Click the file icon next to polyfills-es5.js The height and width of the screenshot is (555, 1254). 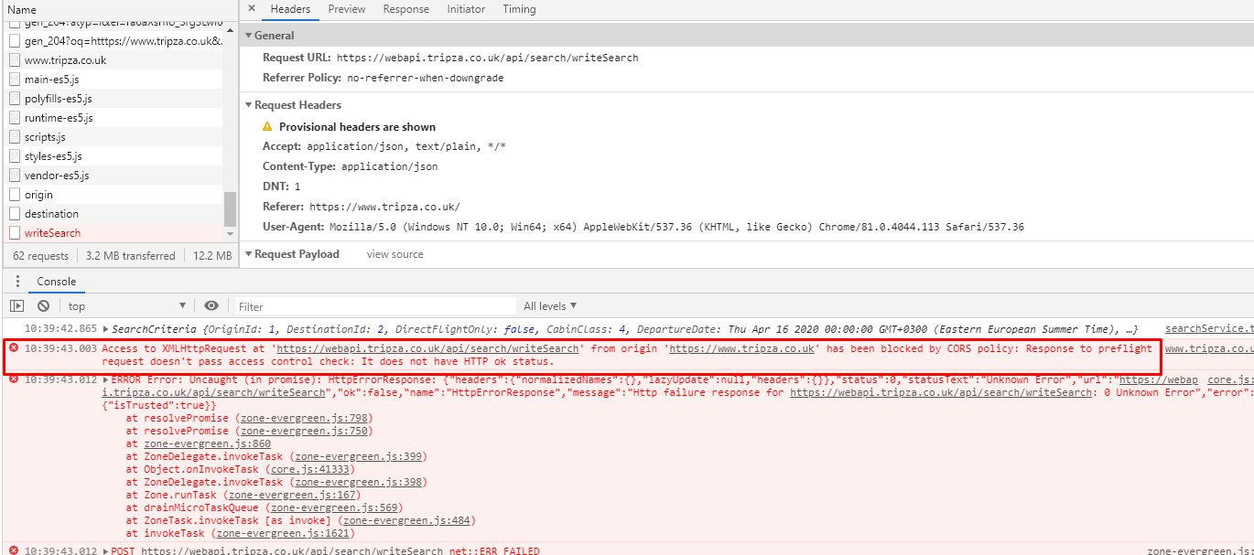(14, 99)
